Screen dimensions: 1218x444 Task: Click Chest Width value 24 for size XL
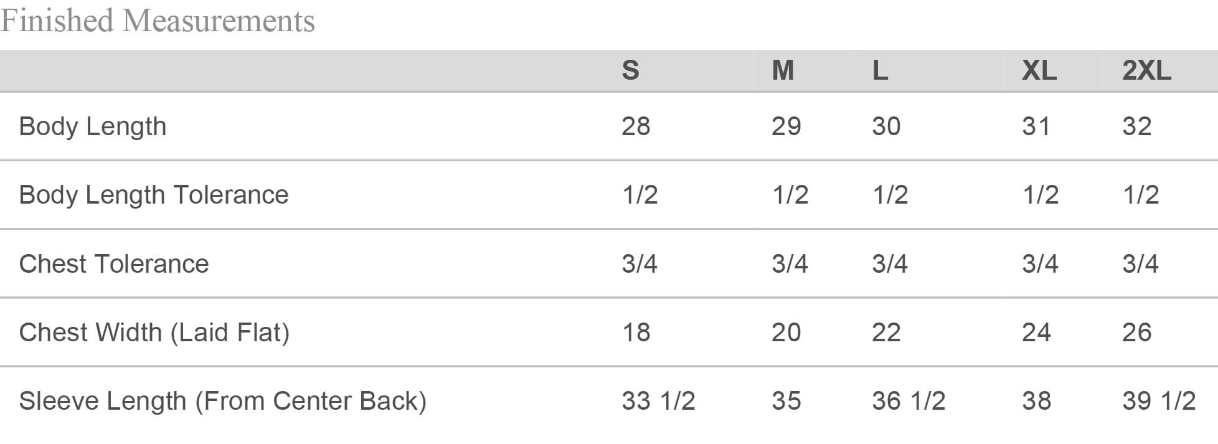[x=1036, y=333]
